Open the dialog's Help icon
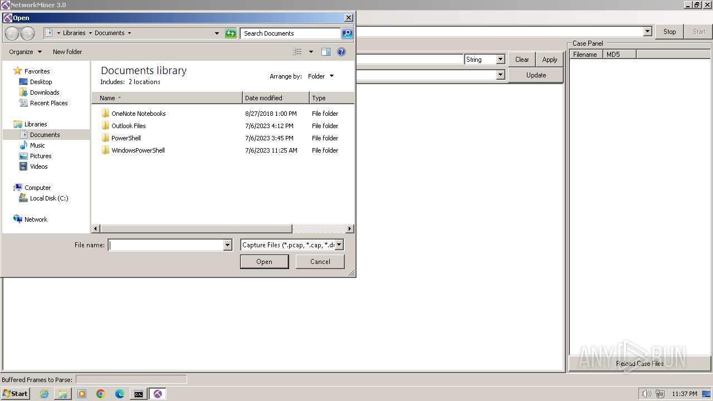 [341, 52]
